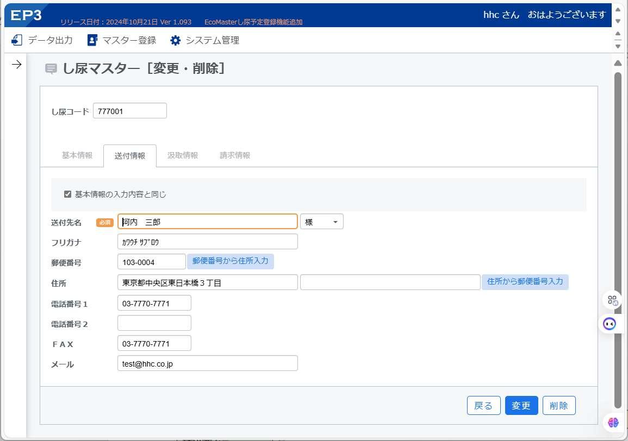The width and height of the screenshot is (628, 441).
Task: Open the 請求情報 tab
Action: [x=235, y=155]
